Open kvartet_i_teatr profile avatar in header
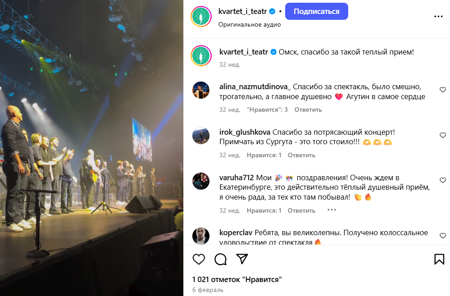This screenshot has height=296, width=450. [x=201, y=16]
